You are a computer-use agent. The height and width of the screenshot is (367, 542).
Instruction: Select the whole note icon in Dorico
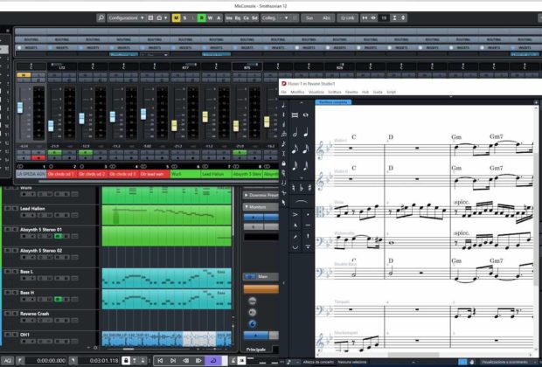(x=306, y=115)
